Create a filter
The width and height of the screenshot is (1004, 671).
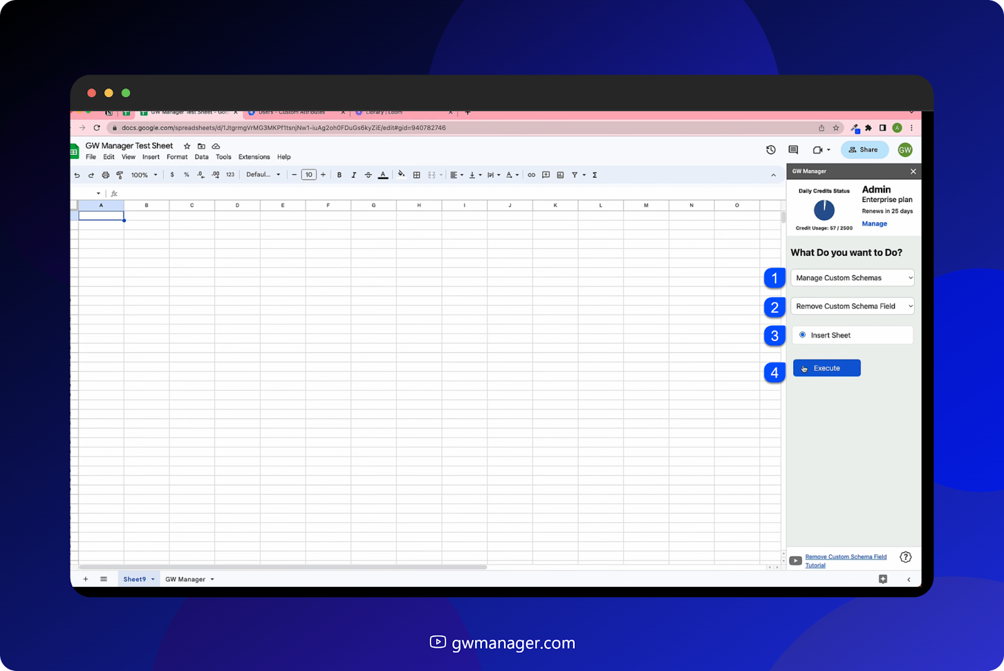tap(575, 175)
